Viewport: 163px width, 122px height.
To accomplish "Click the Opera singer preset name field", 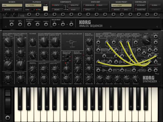I will [121, 5].
